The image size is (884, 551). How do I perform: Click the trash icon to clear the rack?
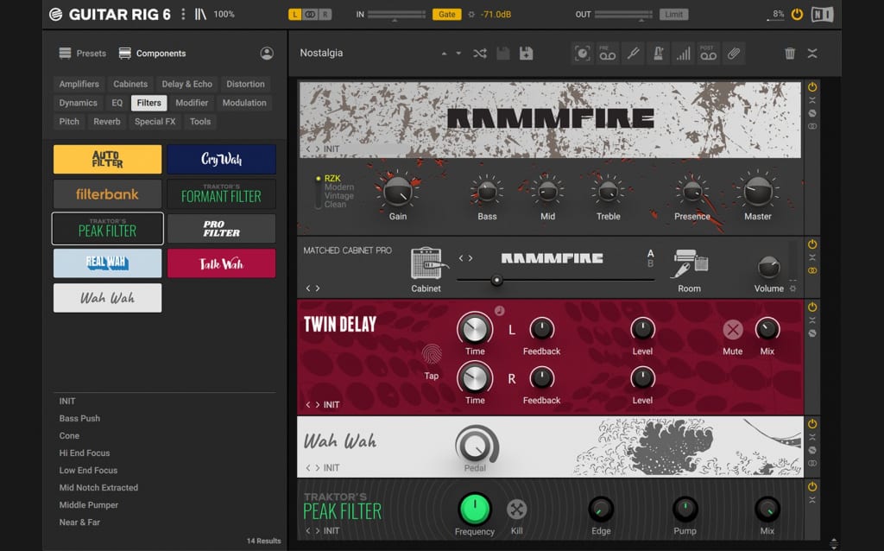pyautogui.click(x=790, y=54)
